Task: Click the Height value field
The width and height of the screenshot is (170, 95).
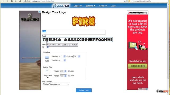Action: 62,76
